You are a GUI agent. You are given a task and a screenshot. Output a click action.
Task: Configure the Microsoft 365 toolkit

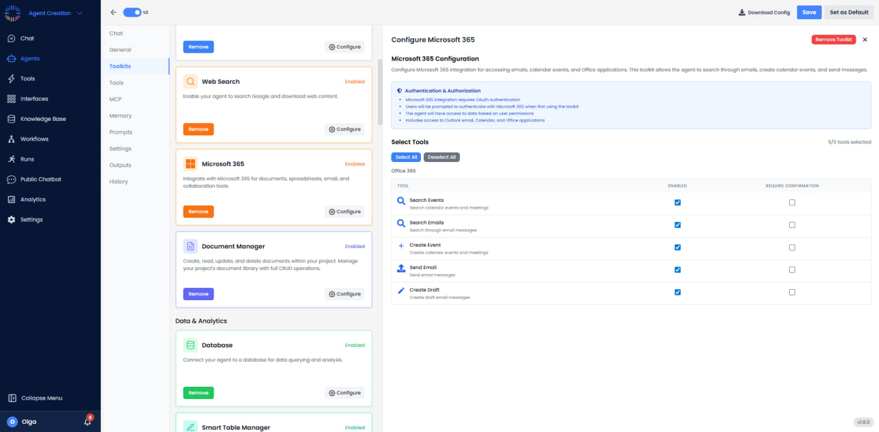point(345,212)
